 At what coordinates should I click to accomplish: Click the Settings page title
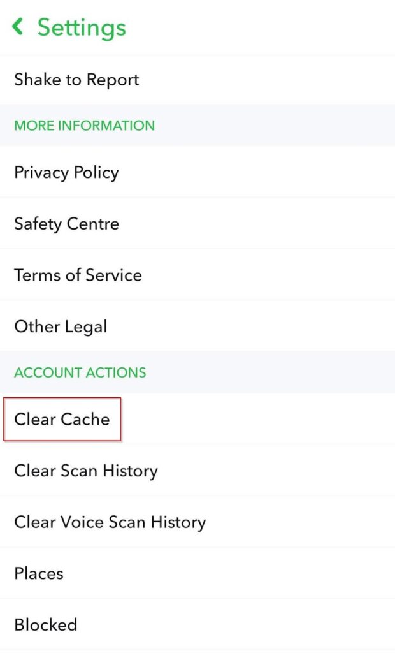click(82, 27)
